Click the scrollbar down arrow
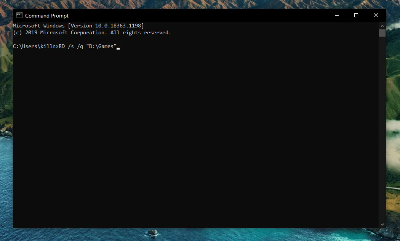 382,224
